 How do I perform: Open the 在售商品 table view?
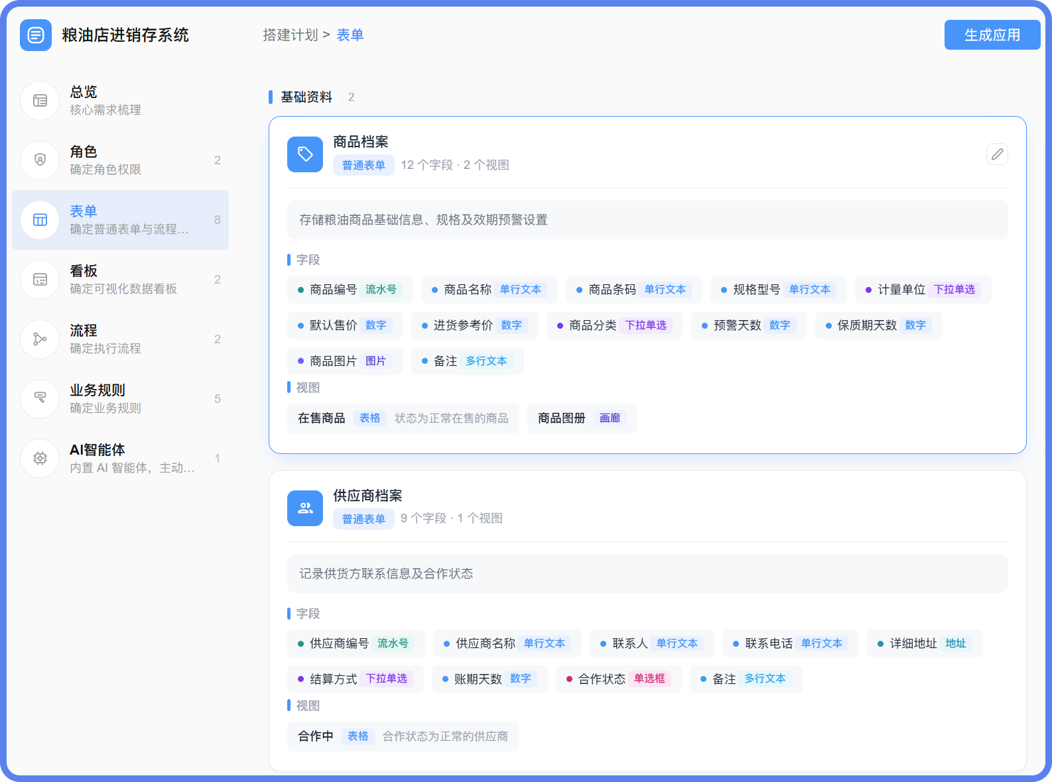pyautogui.click(x=403, y=418)
